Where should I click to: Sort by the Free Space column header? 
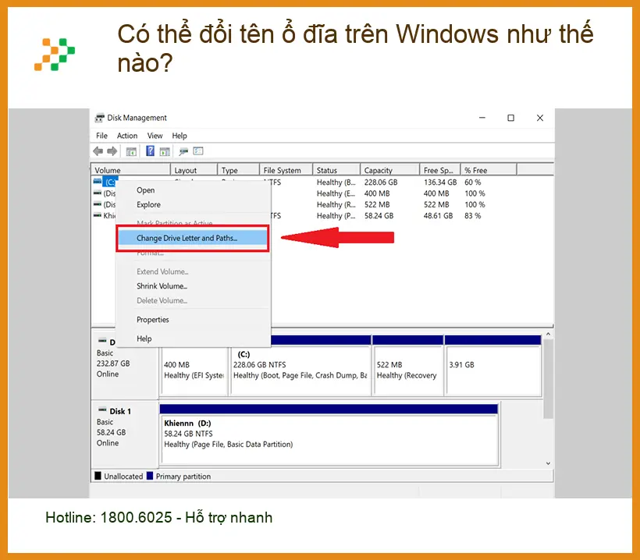(440, 170)
